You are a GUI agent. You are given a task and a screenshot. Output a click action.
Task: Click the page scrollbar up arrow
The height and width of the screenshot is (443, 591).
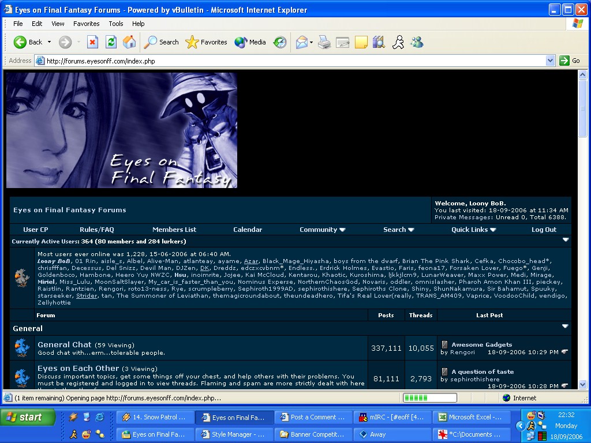[x=583, y=74]
